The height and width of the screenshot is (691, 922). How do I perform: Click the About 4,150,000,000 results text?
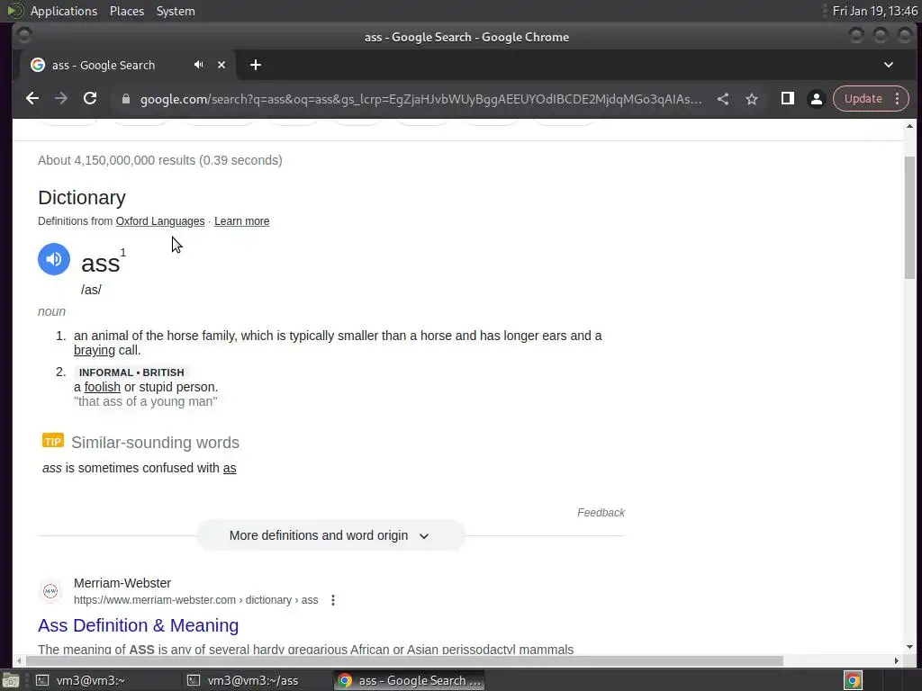pos(160,160)
